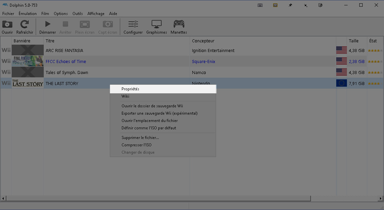384x210 pixels.
Task: Click the EU flag for THE LAST STORY
Action: 341,83
